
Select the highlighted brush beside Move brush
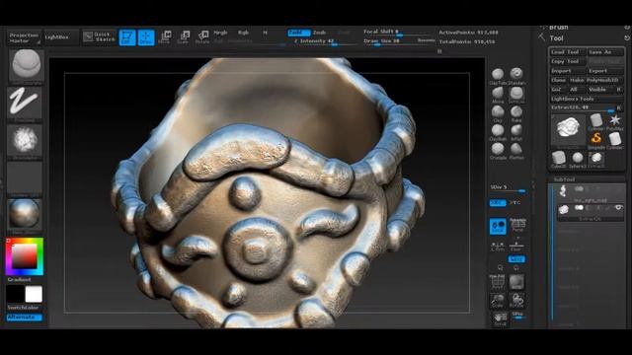pos(516,95)
